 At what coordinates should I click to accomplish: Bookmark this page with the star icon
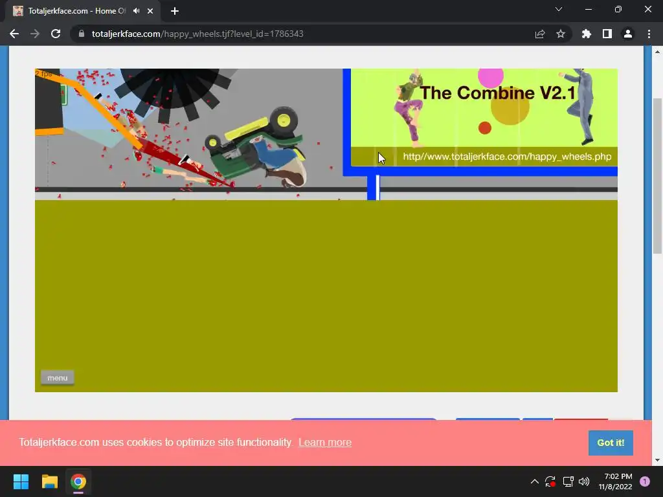pos(561,34)
